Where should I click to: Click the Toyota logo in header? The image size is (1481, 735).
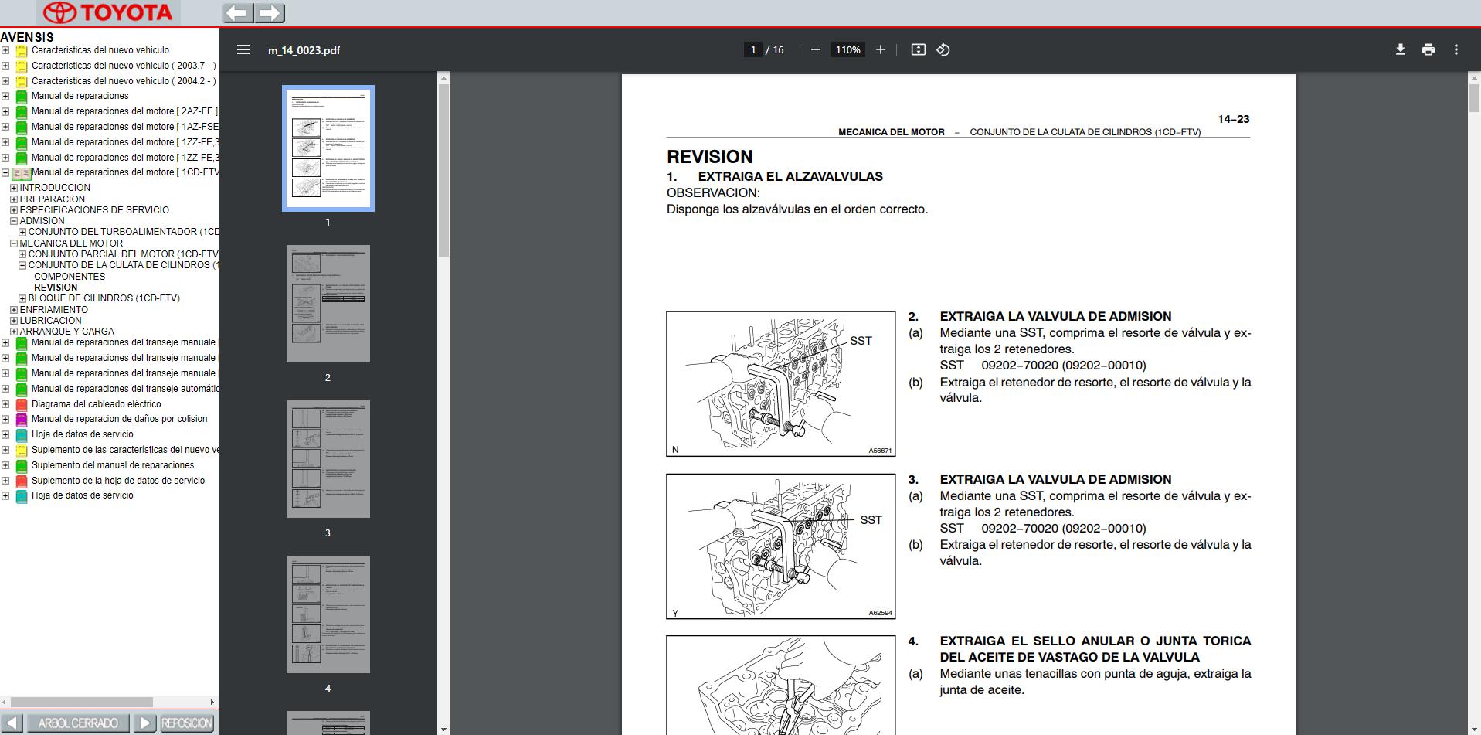(x=108, y=12)
